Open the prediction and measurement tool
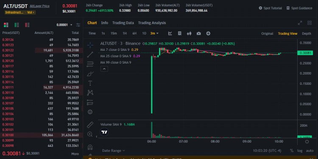 coord(90,103)
